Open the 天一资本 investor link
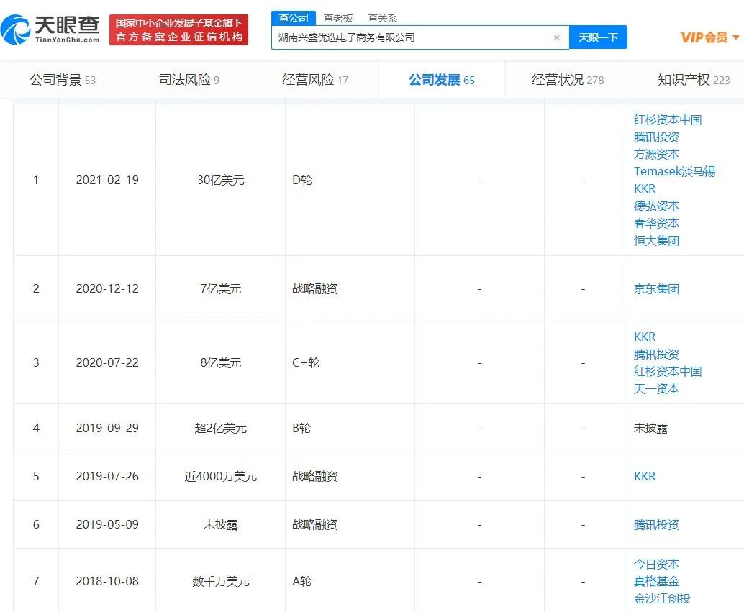Image resolution: width=744 pixels, height=612 pixels. tap(656, 389)
